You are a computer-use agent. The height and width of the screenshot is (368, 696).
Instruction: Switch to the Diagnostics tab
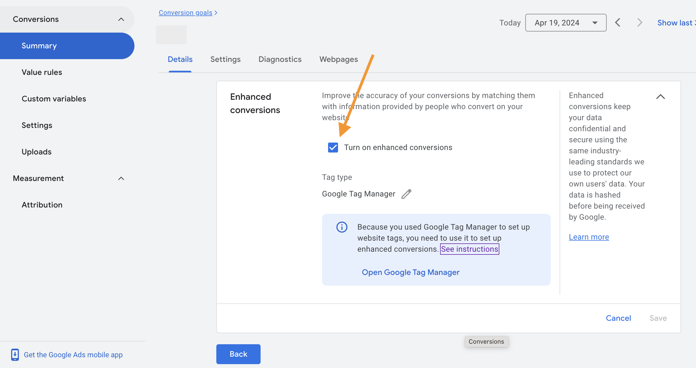pyautogui.click(x=280, y=59)
